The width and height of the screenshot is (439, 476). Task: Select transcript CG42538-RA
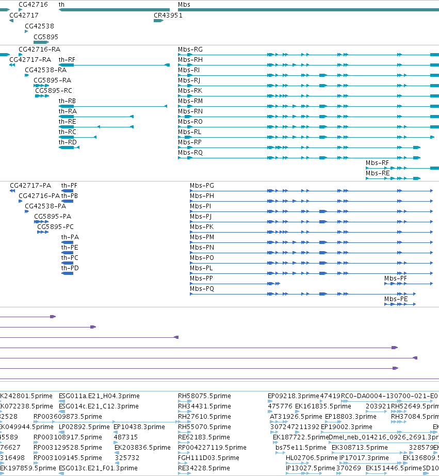[46, 70]
